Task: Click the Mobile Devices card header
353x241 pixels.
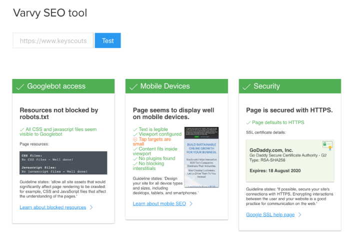Action: [176, 86]
